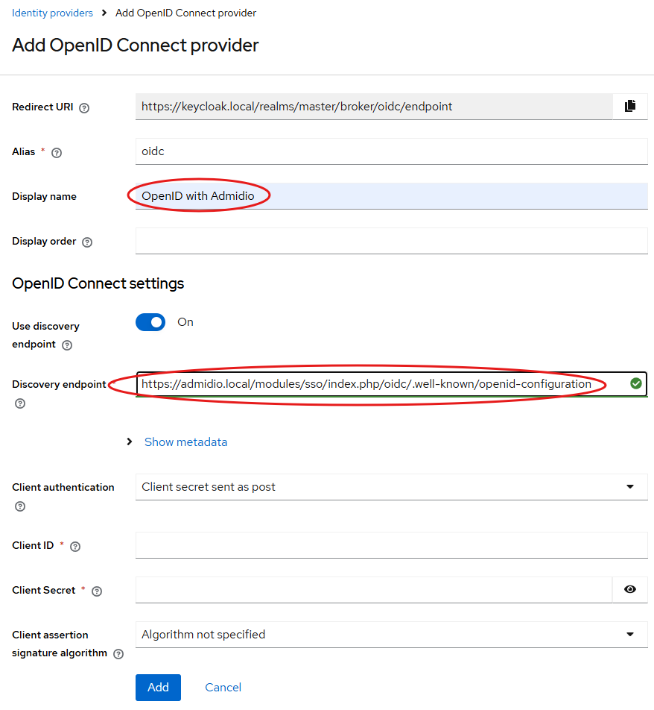Go to Identity providers breadcrumb
654x710 pixels.
click(x=52, y=13)
